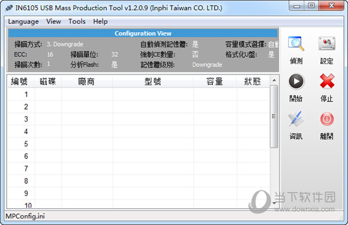Open the Language menu
The width and height of the screenshot is (348, 225).
coord(23,21)
